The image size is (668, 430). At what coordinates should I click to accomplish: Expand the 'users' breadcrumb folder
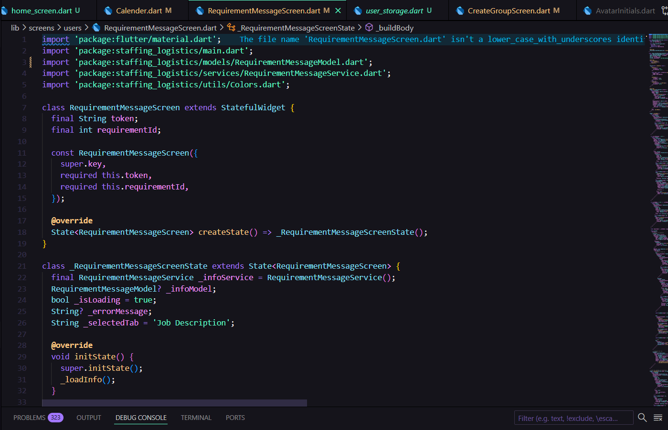[73, 28]
